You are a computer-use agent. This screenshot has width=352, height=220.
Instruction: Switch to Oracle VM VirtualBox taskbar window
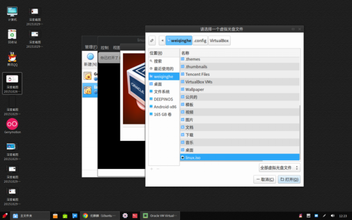click(160, 216)
